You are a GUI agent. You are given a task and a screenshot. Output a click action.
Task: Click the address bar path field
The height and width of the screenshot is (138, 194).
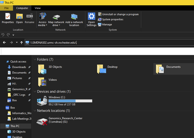click(110, 43)
